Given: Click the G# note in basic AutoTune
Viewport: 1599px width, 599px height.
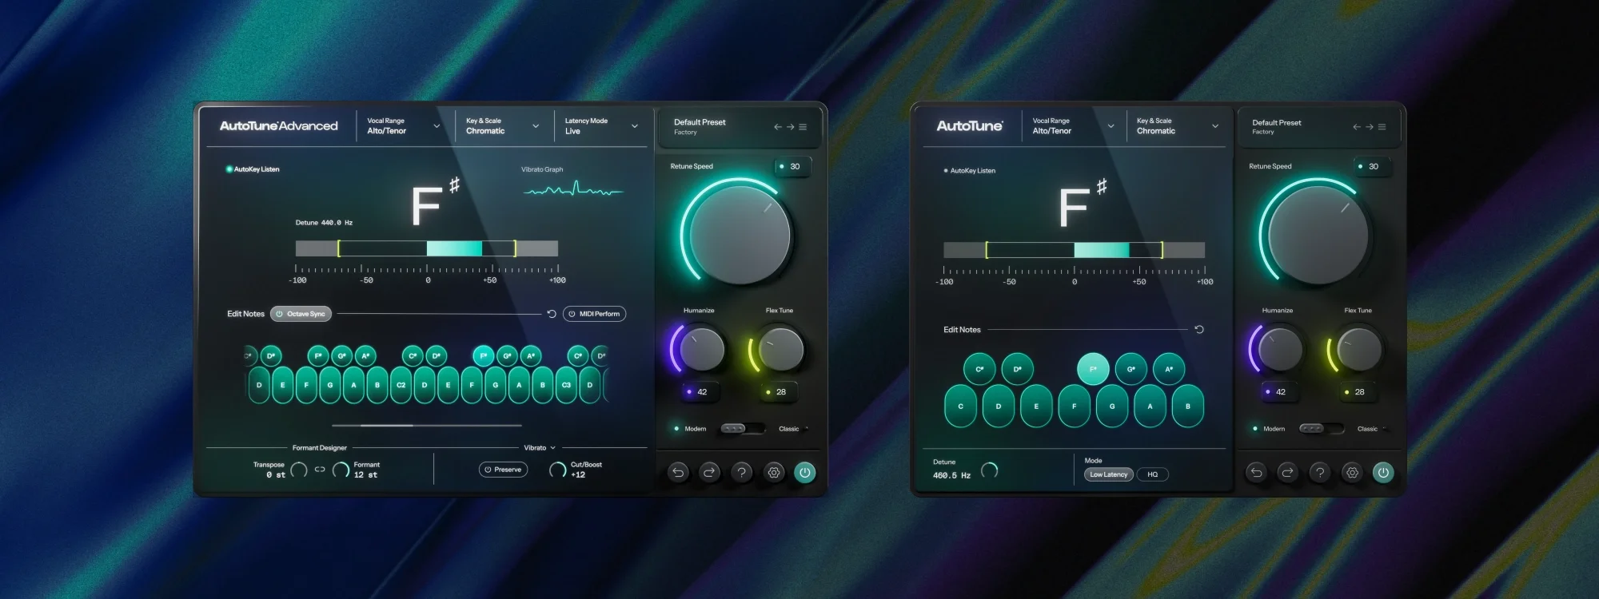Looking at the screenshot, I should [x=1131, y=369].
